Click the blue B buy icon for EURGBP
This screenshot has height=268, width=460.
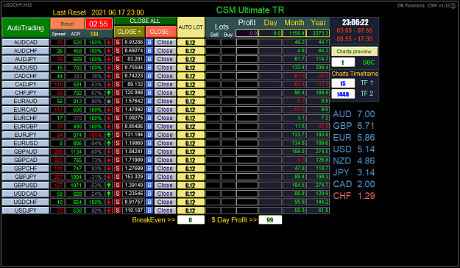[x=149, y=127]
